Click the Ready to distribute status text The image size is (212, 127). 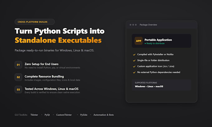[156, 43]
